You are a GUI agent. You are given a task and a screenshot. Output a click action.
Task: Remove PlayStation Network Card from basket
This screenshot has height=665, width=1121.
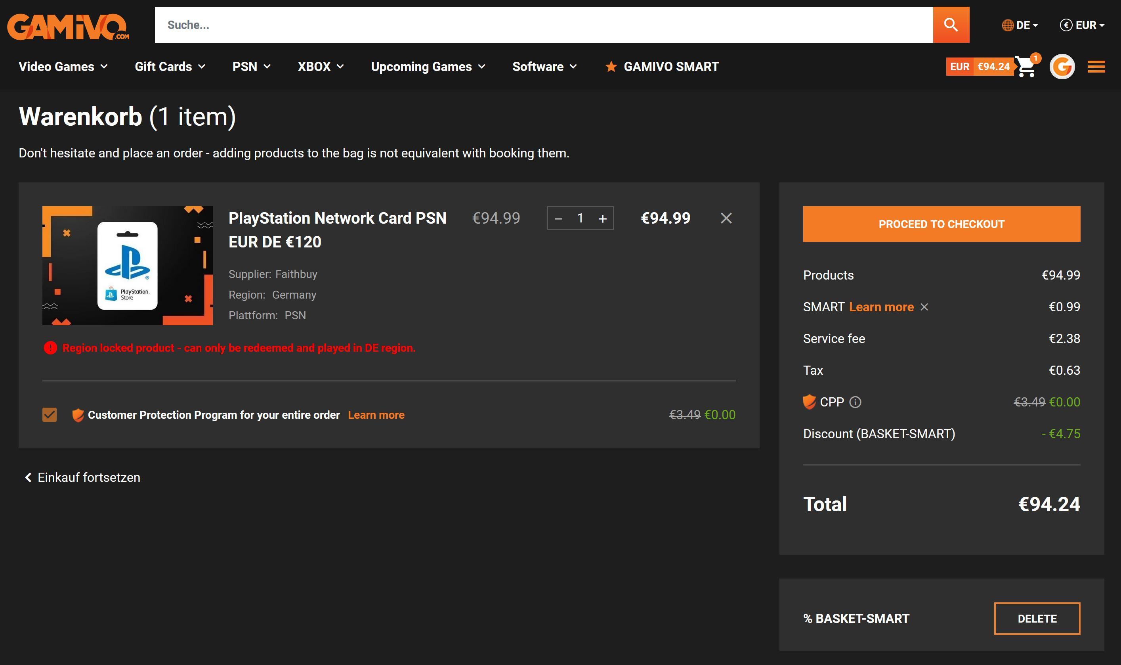pyautogui.click(x=726, y=218)
